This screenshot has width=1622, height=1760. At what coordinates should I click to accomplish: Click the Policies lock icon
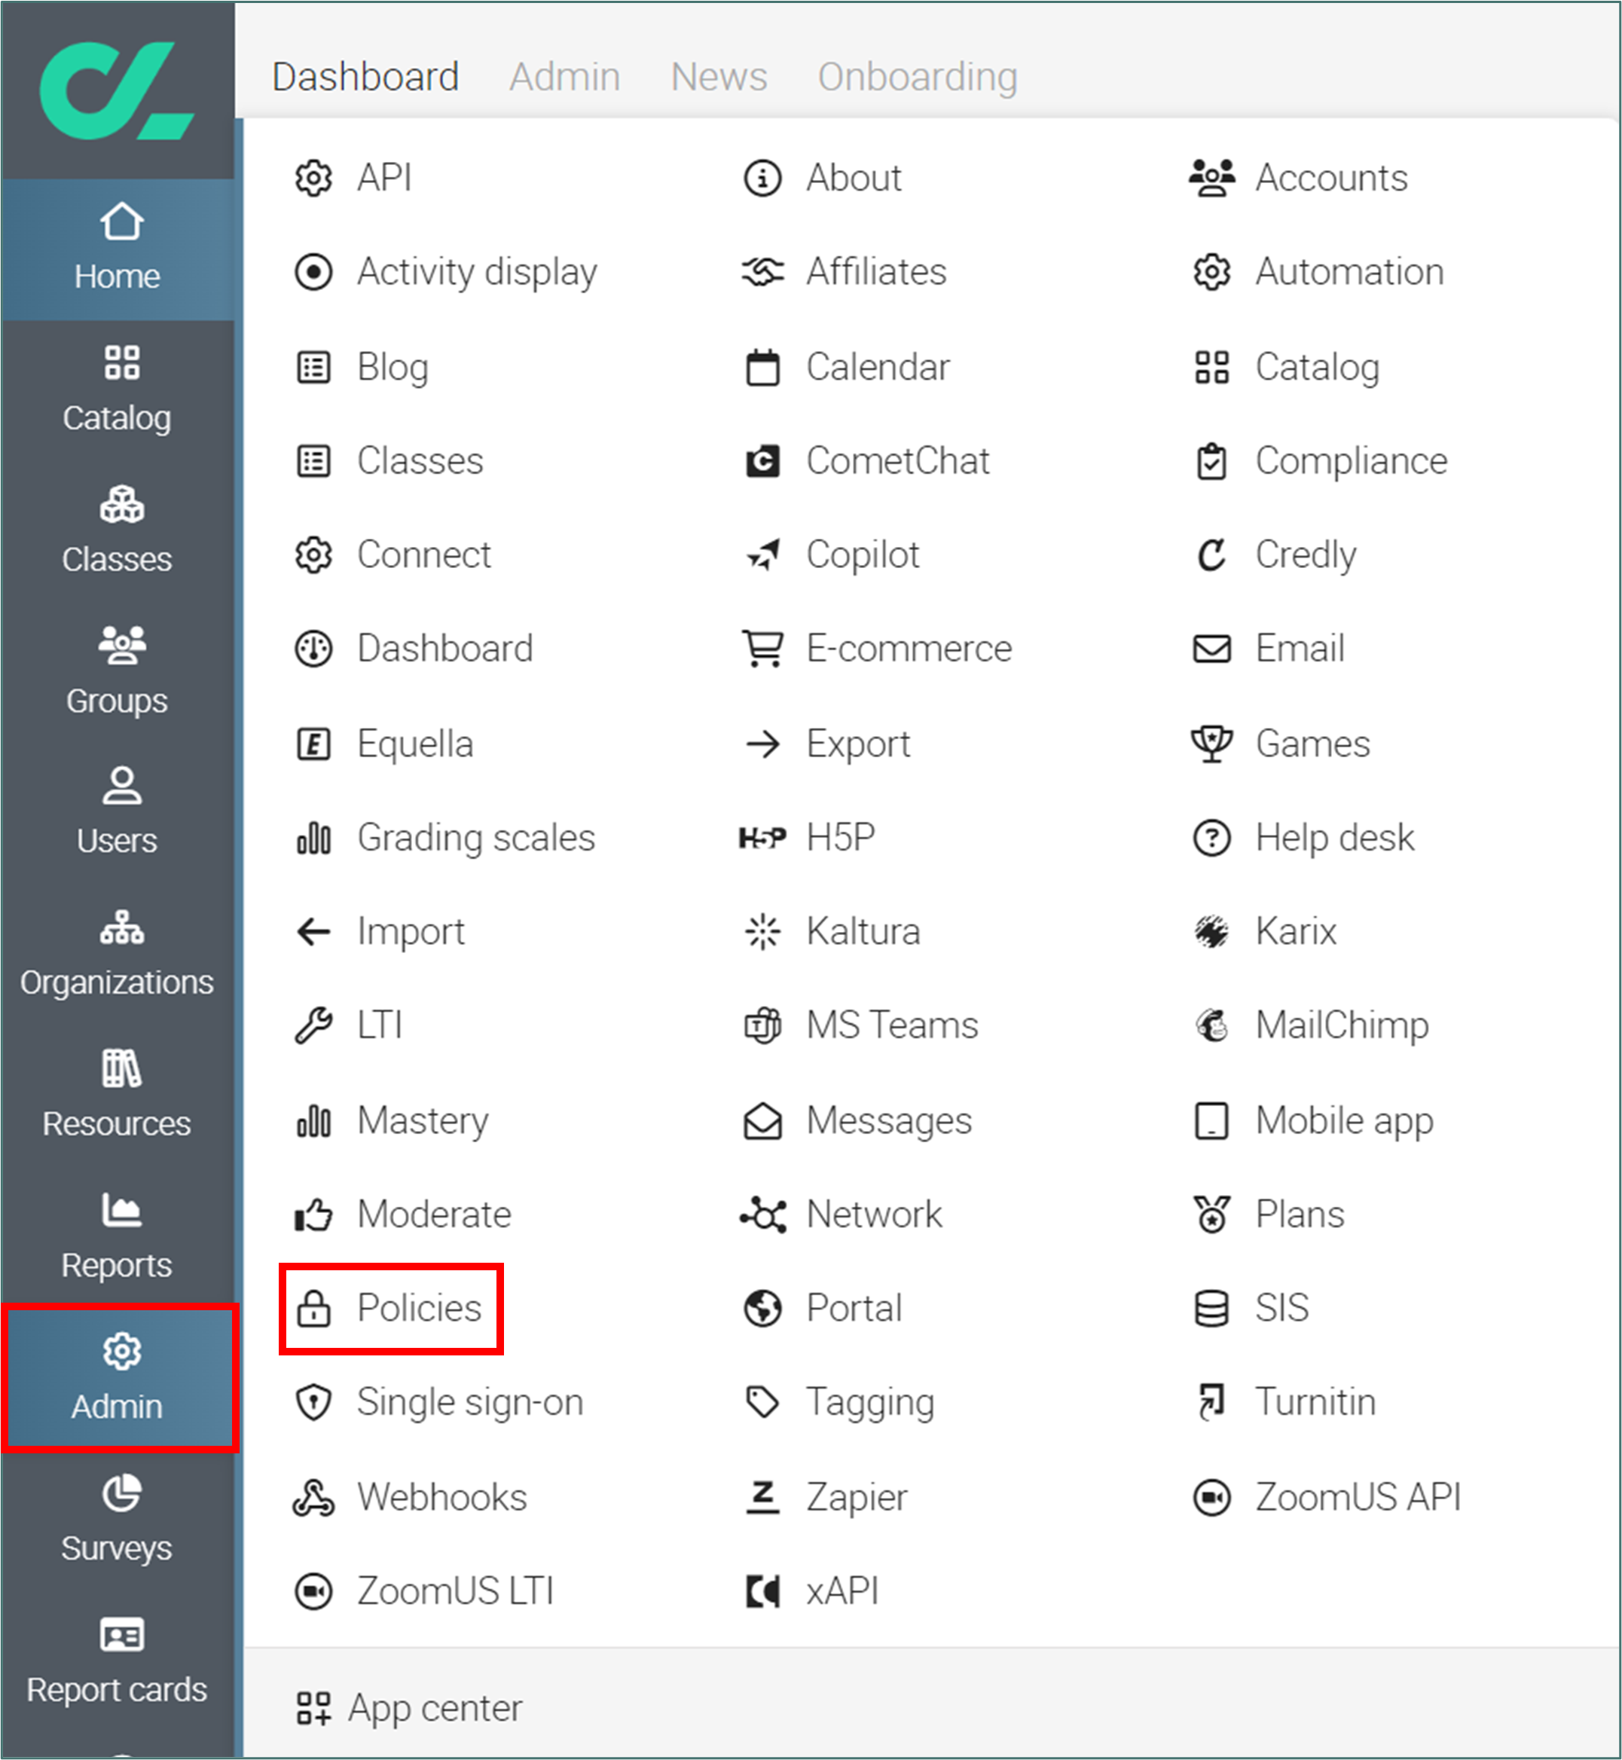(x=313, y=1308)
